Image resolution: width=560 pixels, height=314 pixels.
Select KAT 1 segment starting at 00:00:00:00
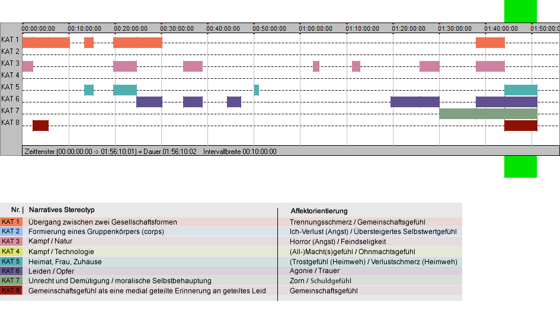(x=46, y=43)
